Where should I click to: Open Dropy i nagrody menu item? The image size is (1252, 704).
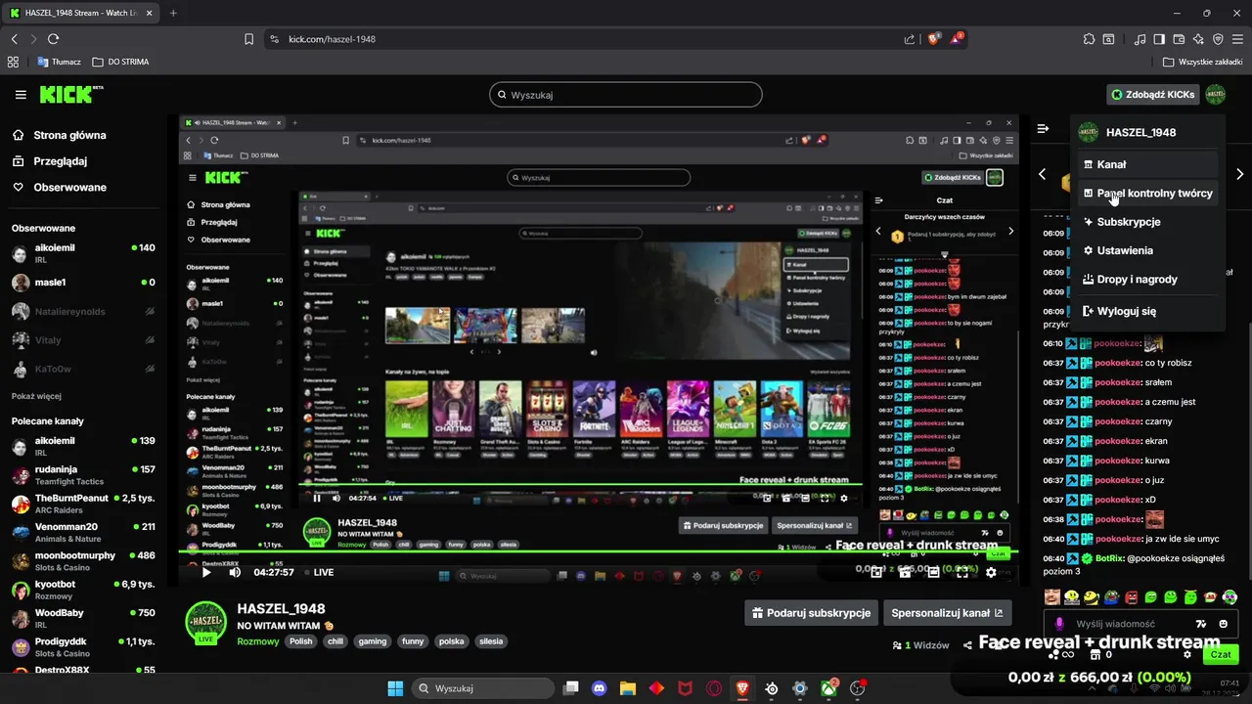[x=1148, y=279]
